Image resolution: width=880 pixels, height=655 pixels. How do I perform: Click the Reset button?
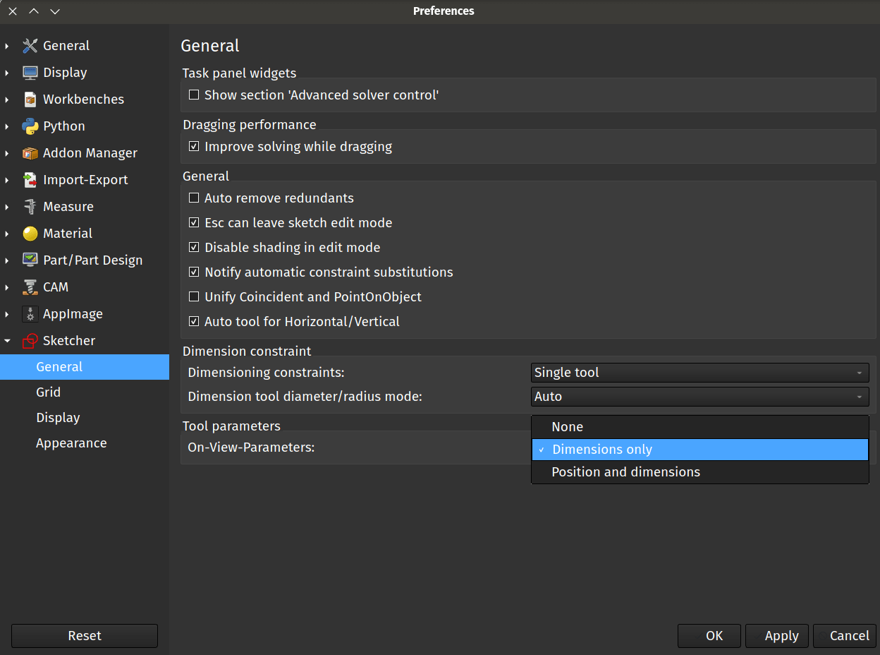coord(85,636)
